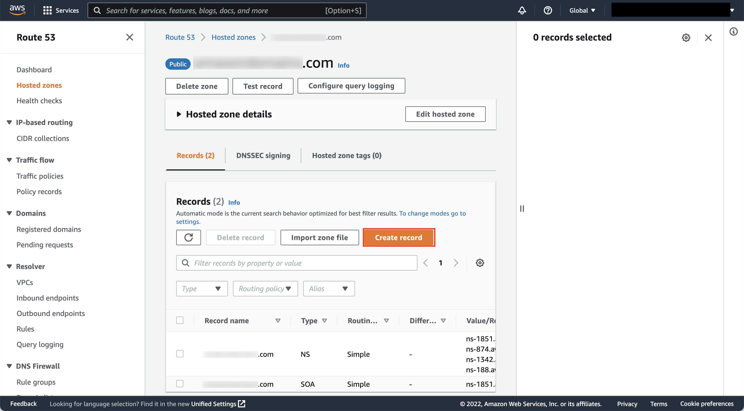Viewport: 744px width, 411px height.
Task: Open Health checks in the sidebar
Action: click(x=39, y=101)
